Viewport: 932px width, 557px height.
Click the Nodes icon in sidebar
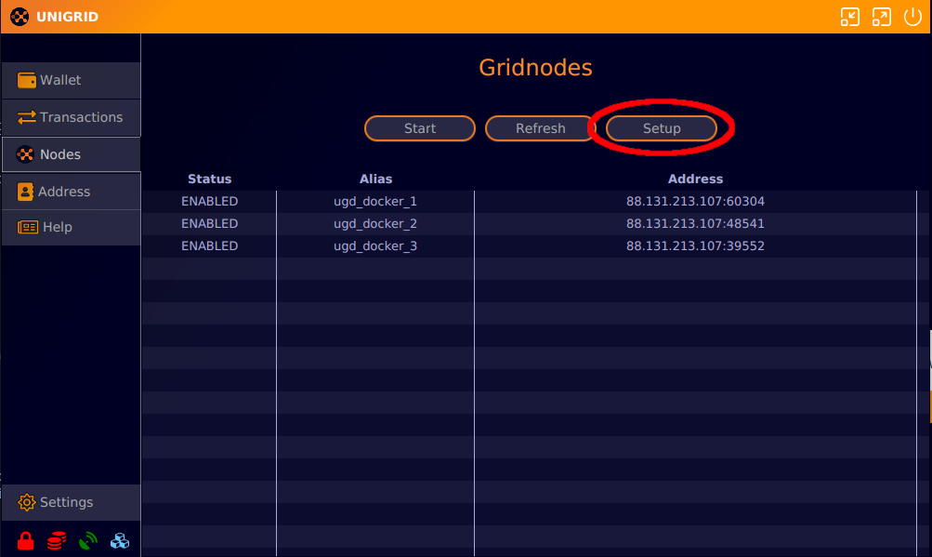25,154
